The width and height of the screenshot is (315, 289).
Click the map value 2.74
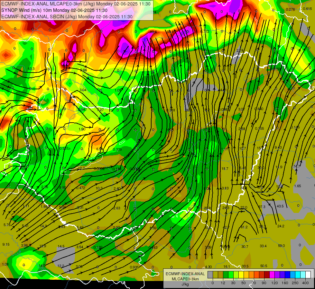(x=240, y=50)
